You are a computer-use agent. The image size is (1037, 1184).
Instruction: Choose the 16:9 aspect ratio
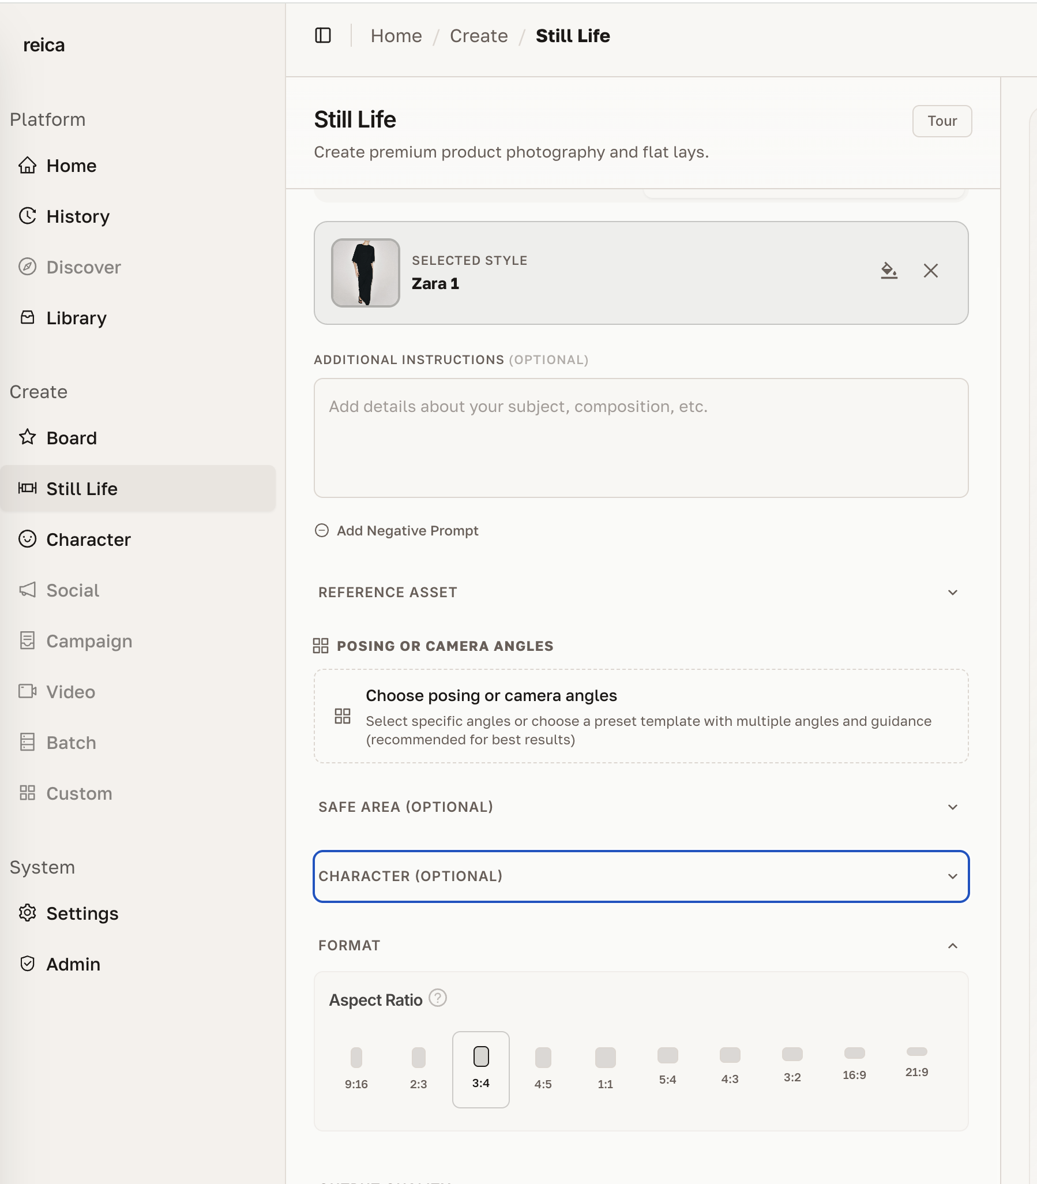coord(854,1064)
